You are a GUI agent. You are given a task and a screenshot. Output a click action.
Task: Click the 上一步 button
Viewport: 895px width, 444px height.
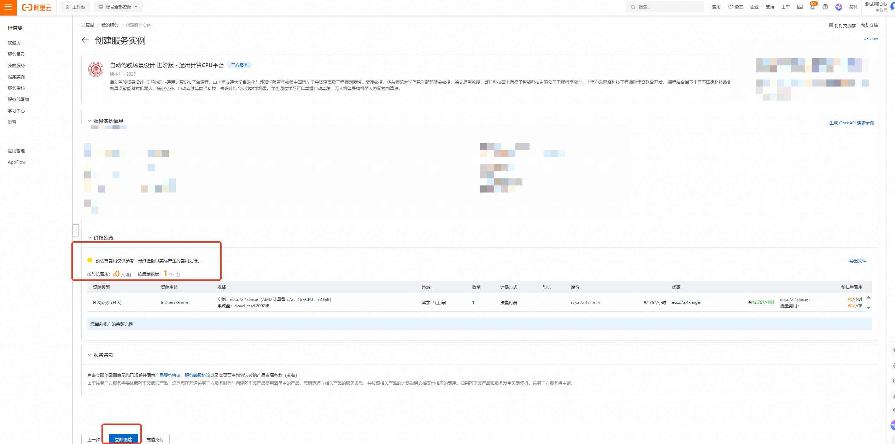[x=94, y=439]
